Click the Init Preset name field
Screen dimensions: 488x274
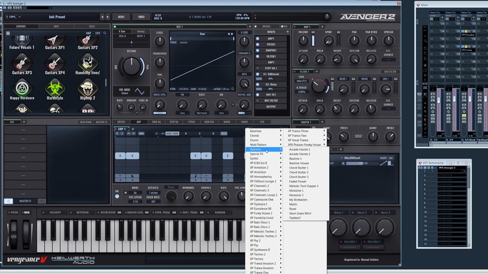tap(57, 17)
